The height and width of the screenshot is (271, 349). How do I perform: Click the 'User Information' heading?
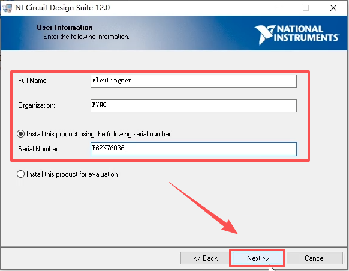(65, 28)
